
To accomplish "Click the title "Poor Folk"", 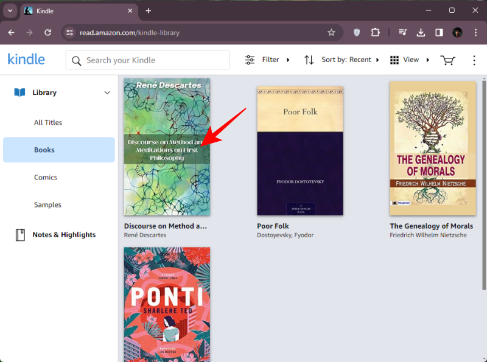I will click(x=273, y=226).
